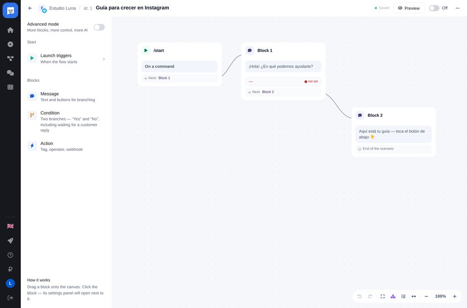Open the table grid sidebar icon

(x=10, y=87)
